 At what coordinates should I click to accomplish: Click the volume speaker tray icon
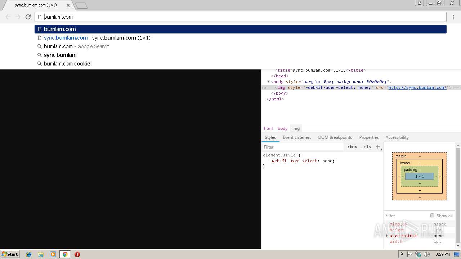click(427, 254)
